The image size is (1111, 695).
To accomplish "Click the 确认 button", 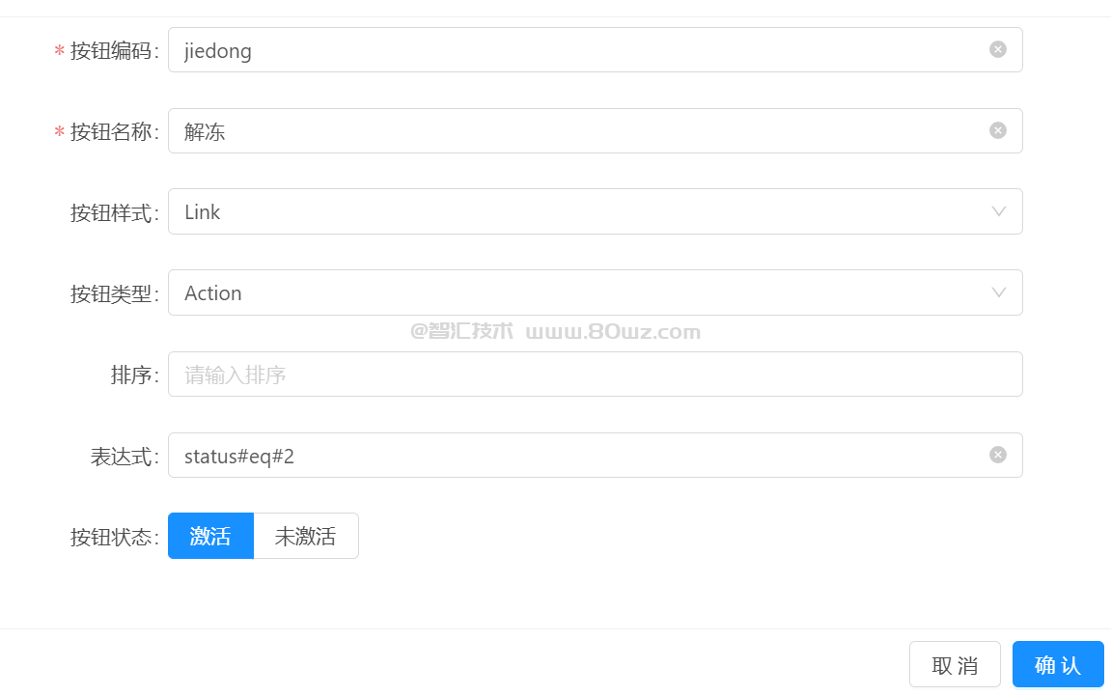I will click(1058, 664).
